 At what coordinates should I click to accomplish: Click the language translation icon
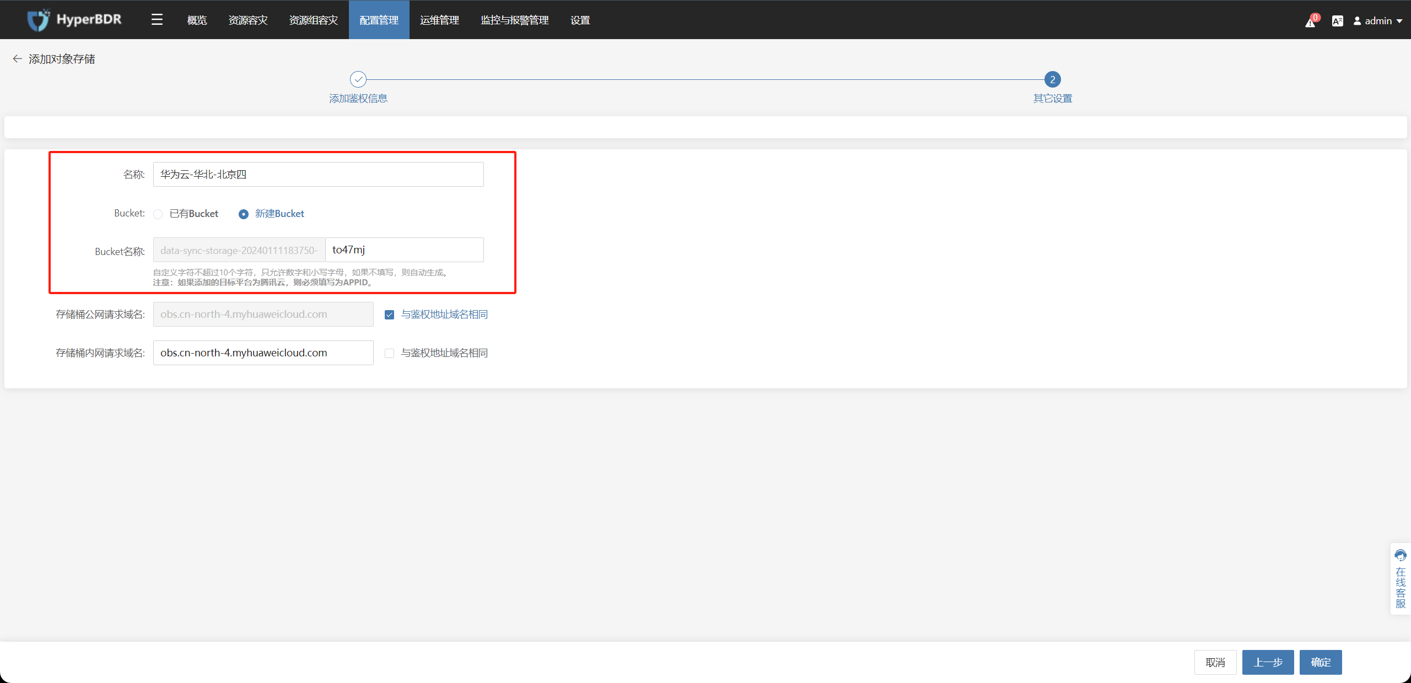pos(1337,21)
